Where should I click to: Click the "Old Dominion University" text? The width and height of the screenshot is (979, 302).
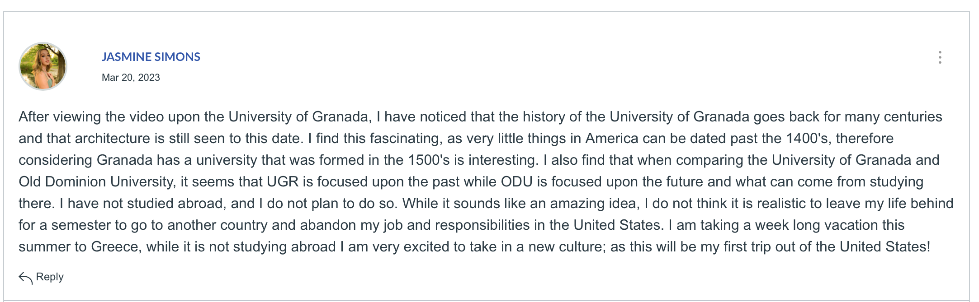coord(96,182)
